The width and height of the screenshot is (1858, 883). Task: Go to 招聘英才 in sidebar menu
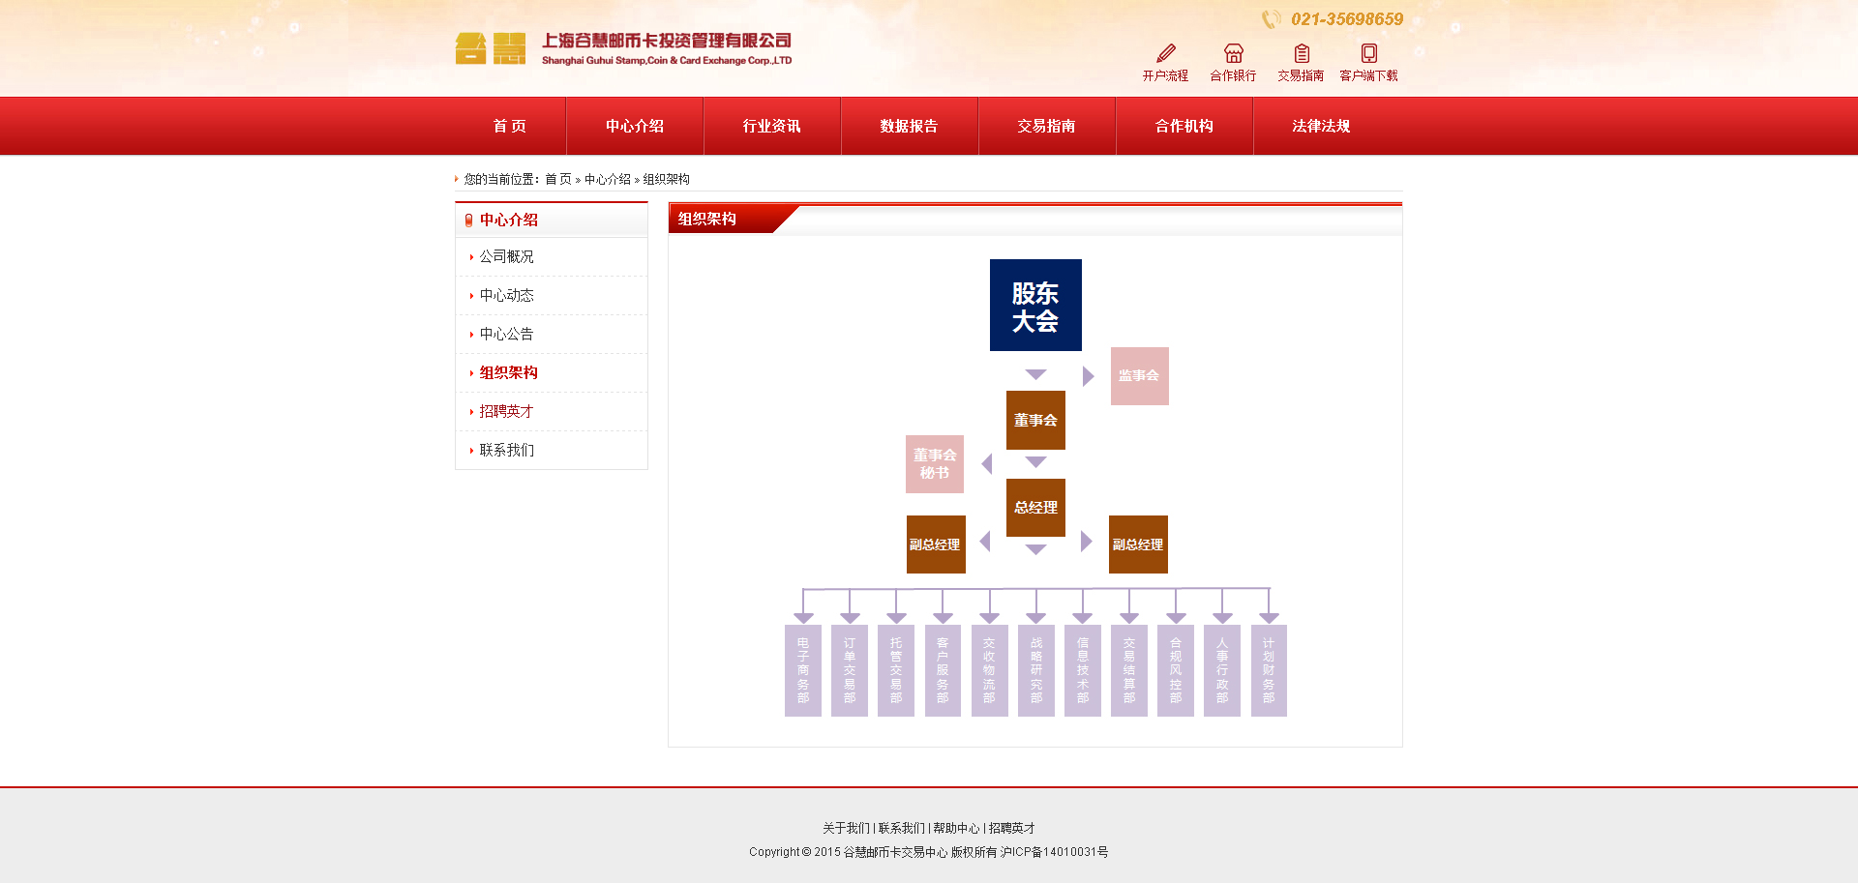506,411
